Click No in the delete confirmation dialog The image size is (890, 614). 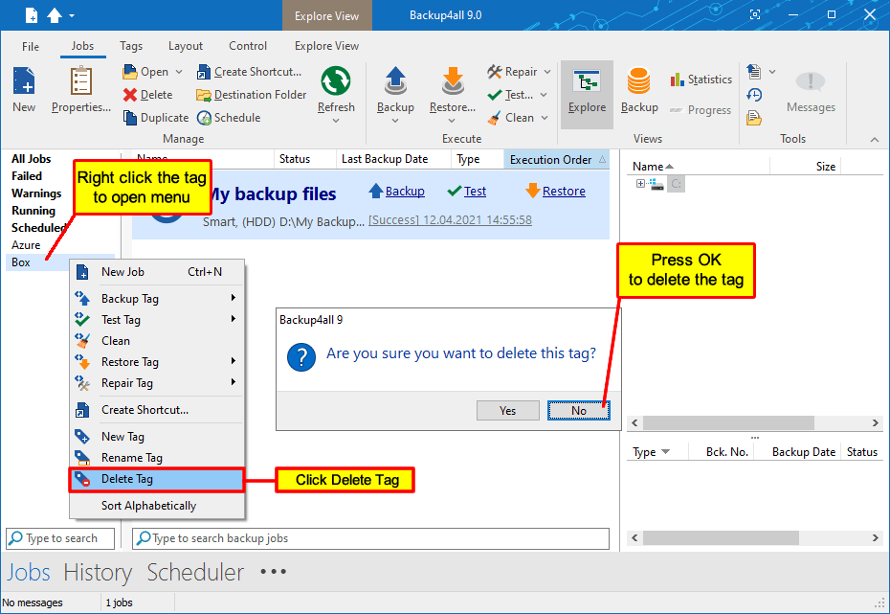(578, 411)
